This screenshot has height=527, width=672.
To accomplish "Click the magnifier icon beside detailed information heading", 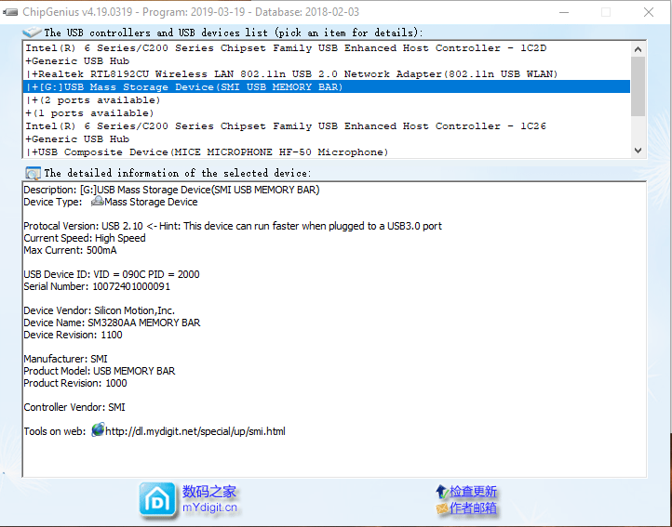I will (33, 173).
